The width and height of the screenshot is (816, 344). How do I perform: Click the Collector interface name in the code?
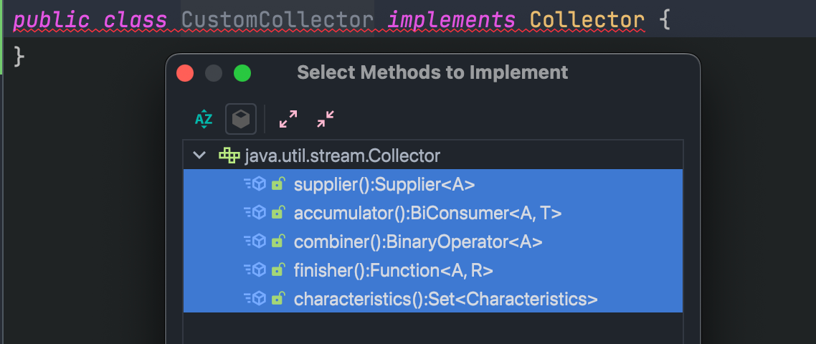click(587, 20)
